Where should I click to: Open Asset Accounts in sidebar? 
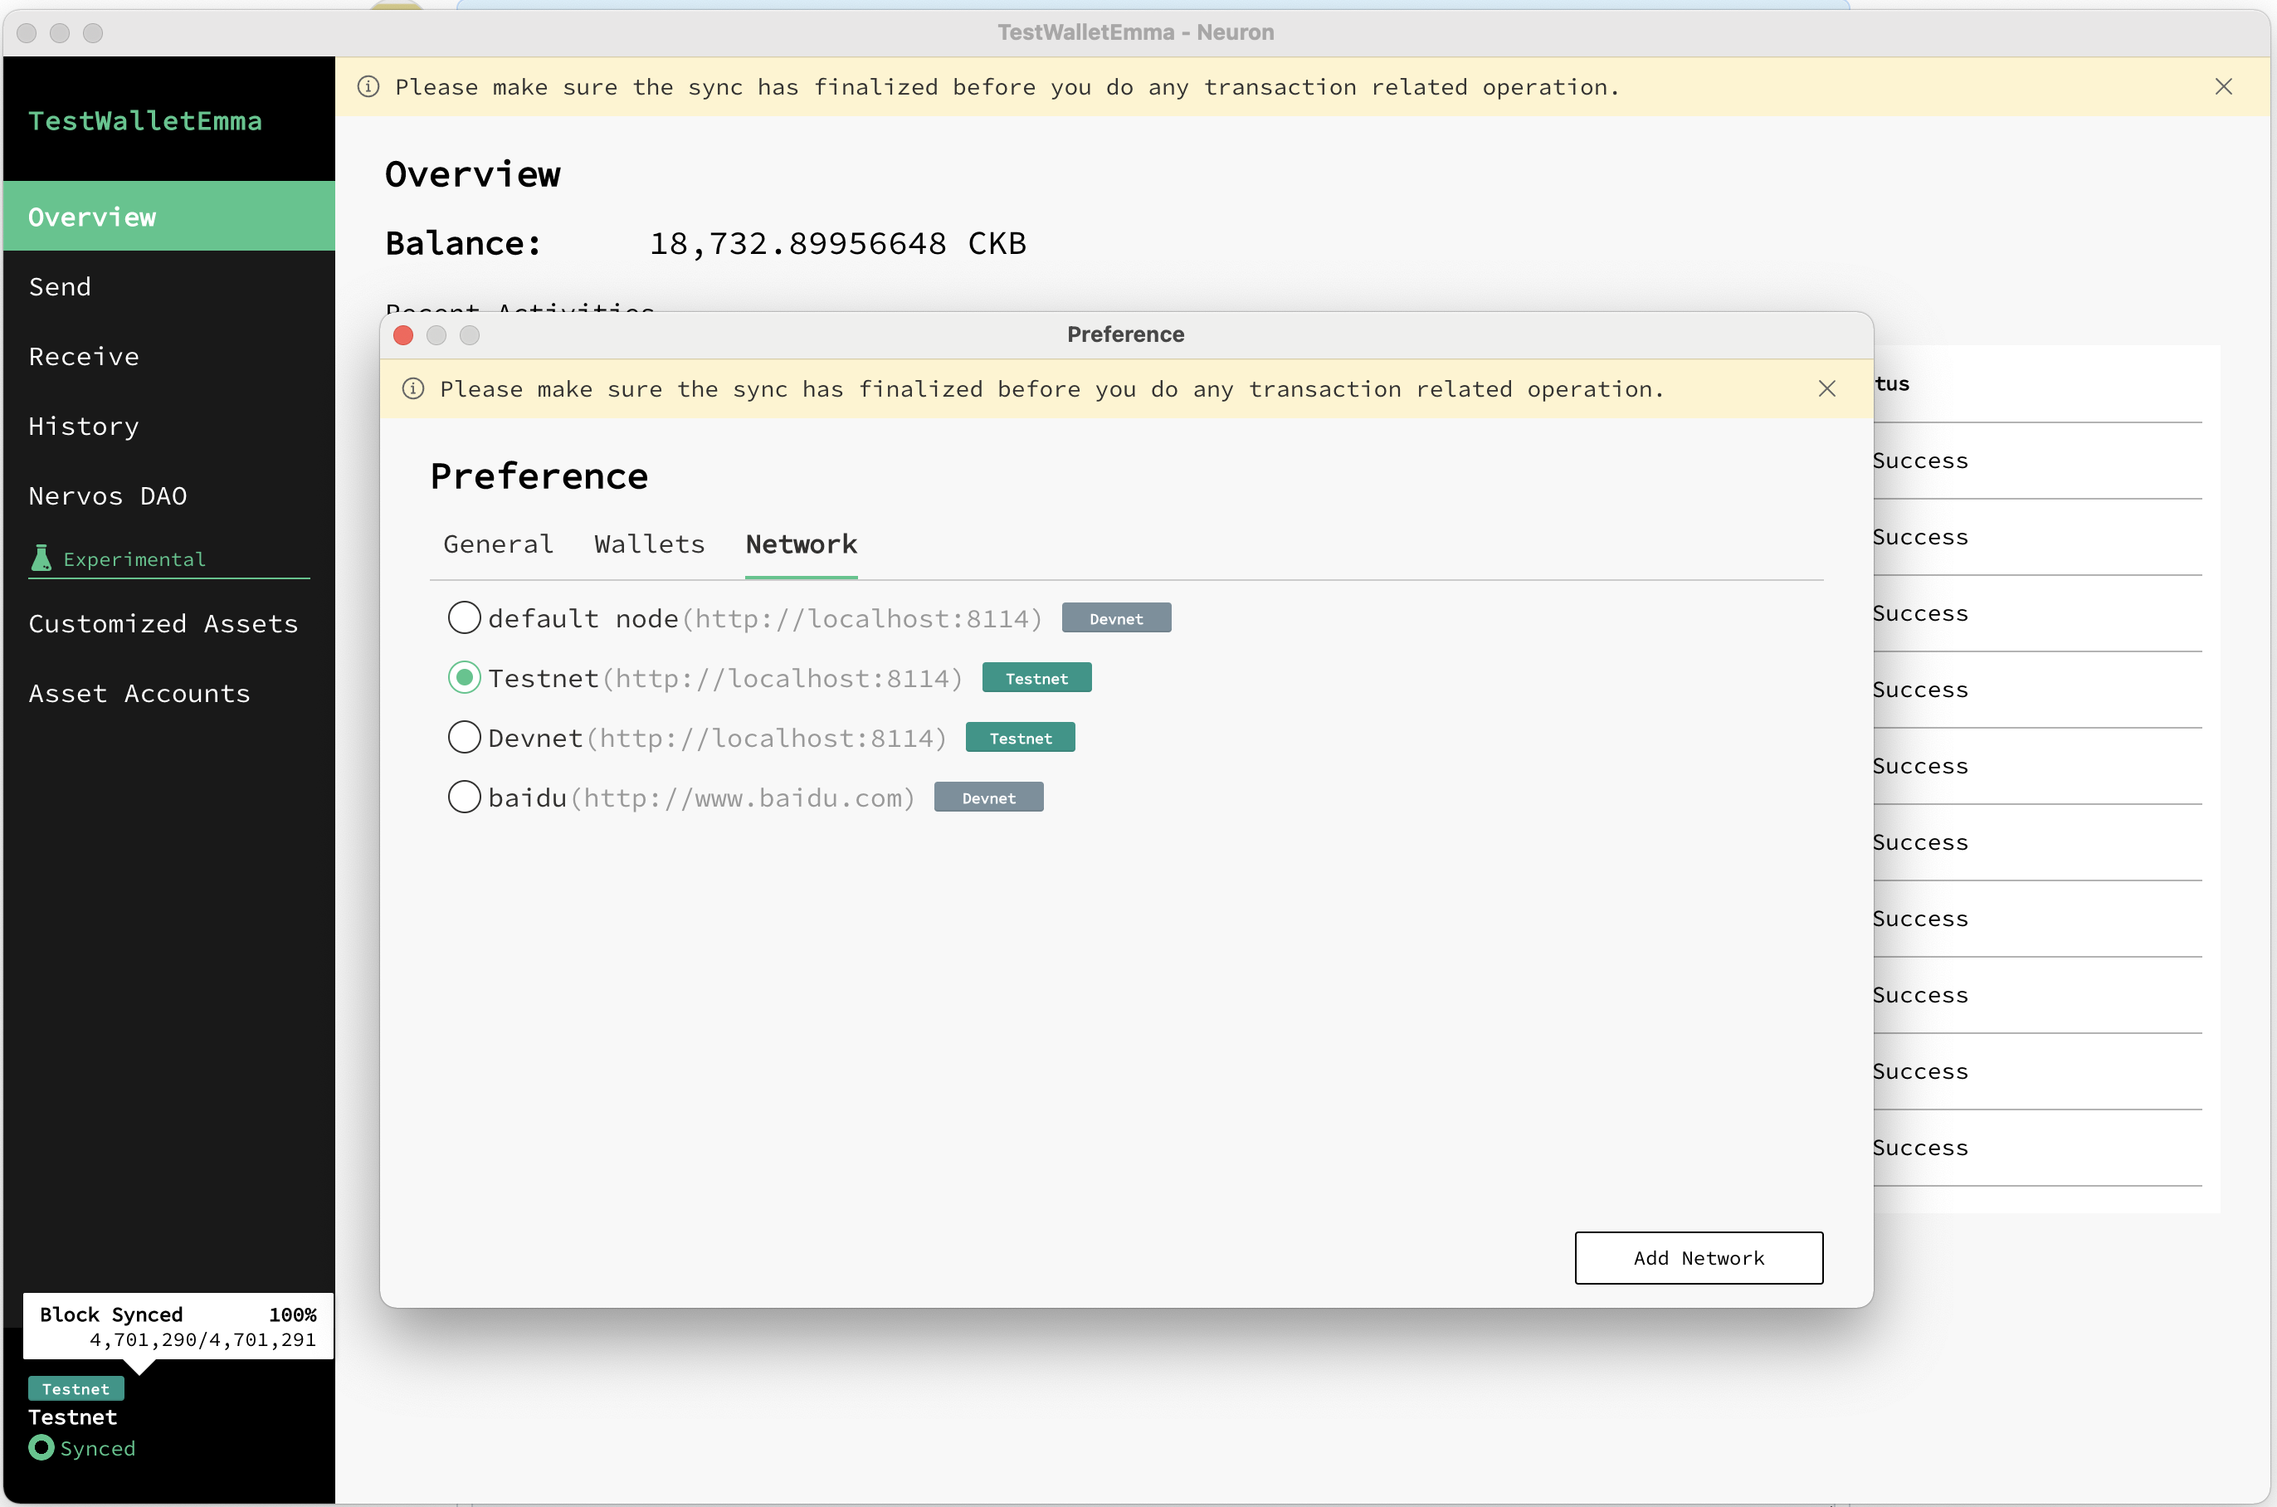(x=169, y=693)
